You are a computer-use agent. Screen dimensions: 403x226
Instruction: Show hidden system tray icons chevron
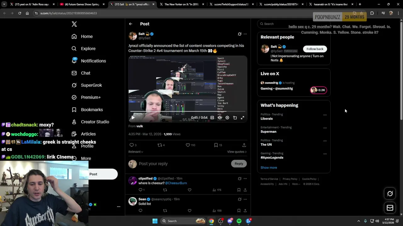click(358, 221)
